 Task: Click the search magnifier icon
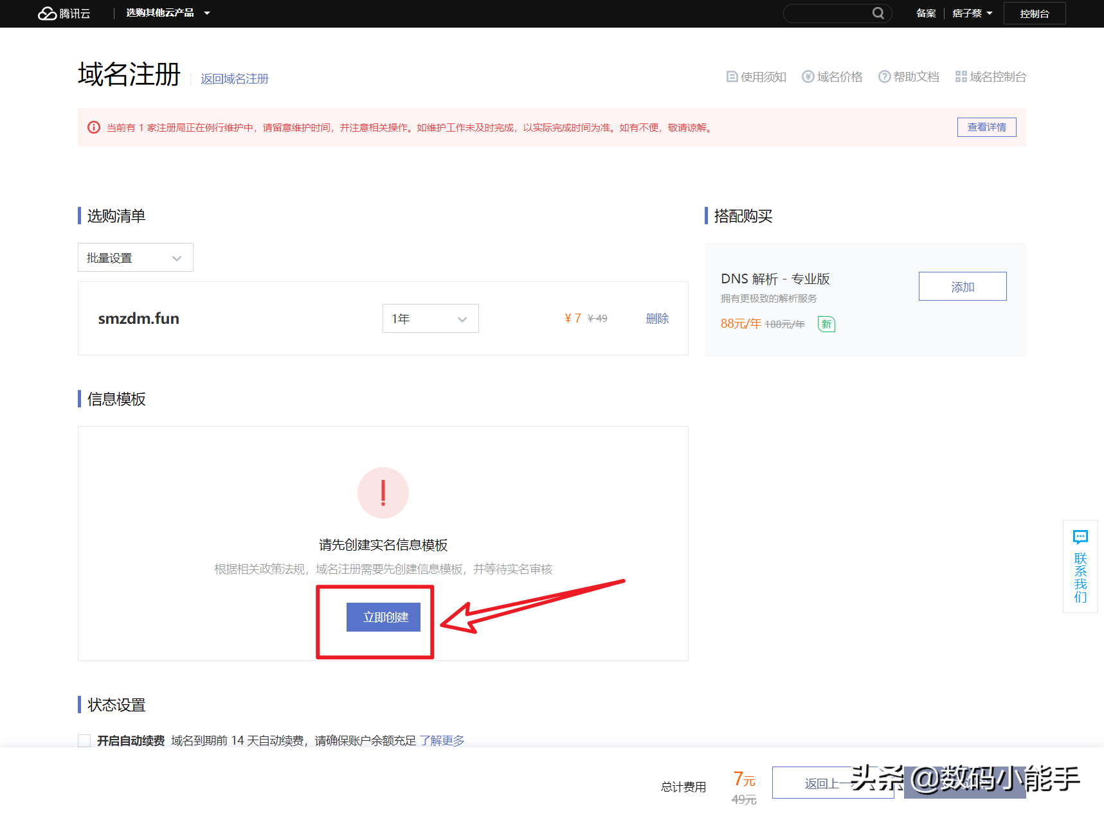(878, 13)
